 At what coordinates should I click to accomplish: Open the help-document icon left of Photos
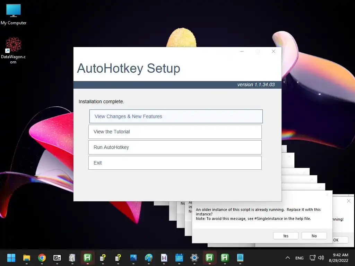tap(118, 258)
